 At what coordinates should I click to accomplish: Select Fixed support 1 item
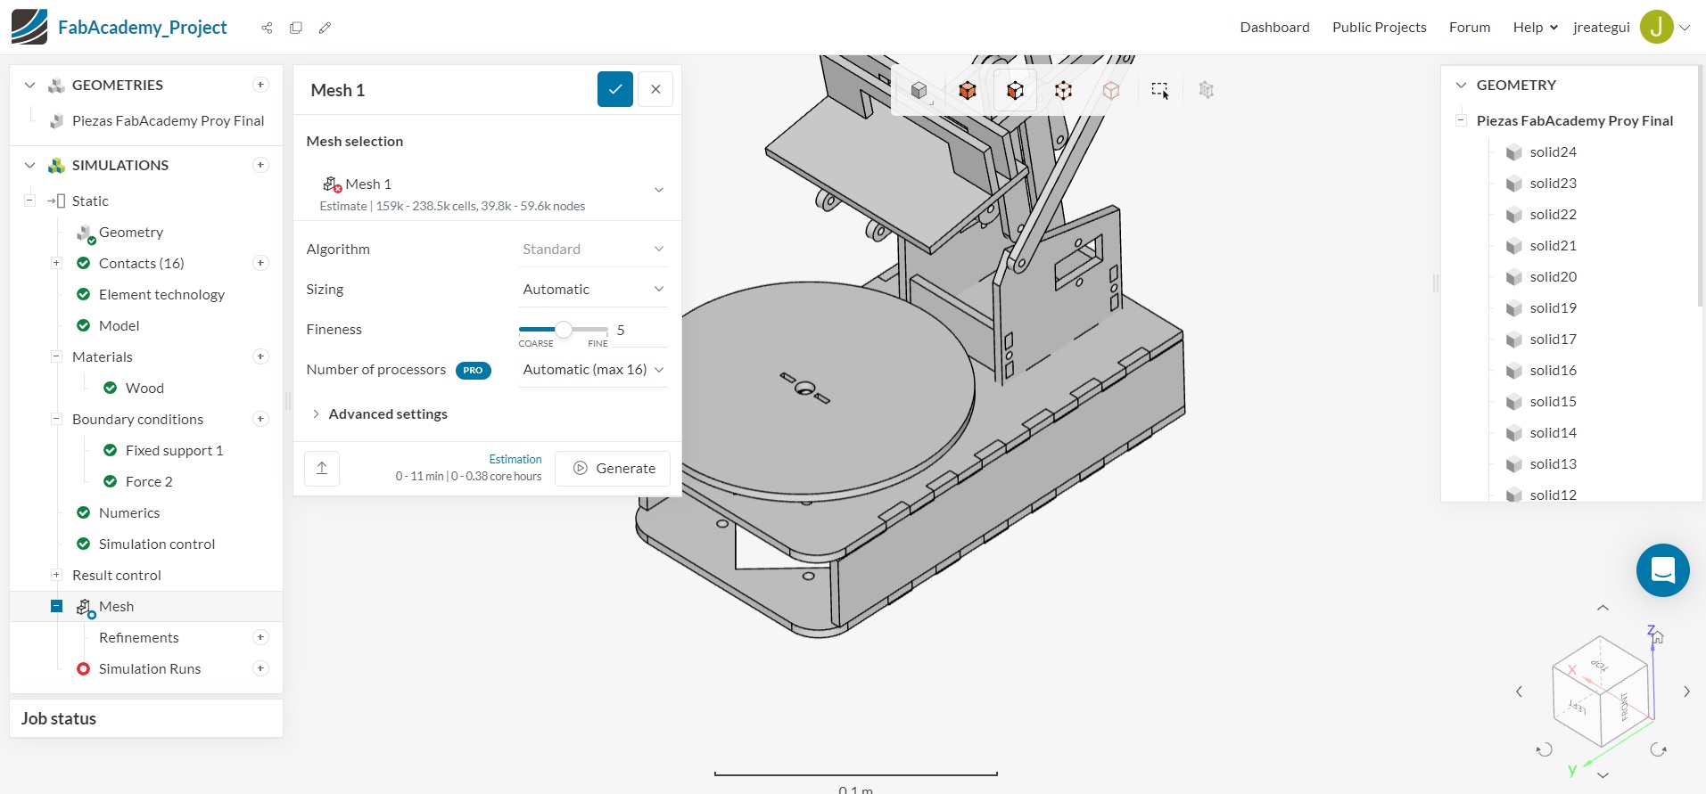174,450
